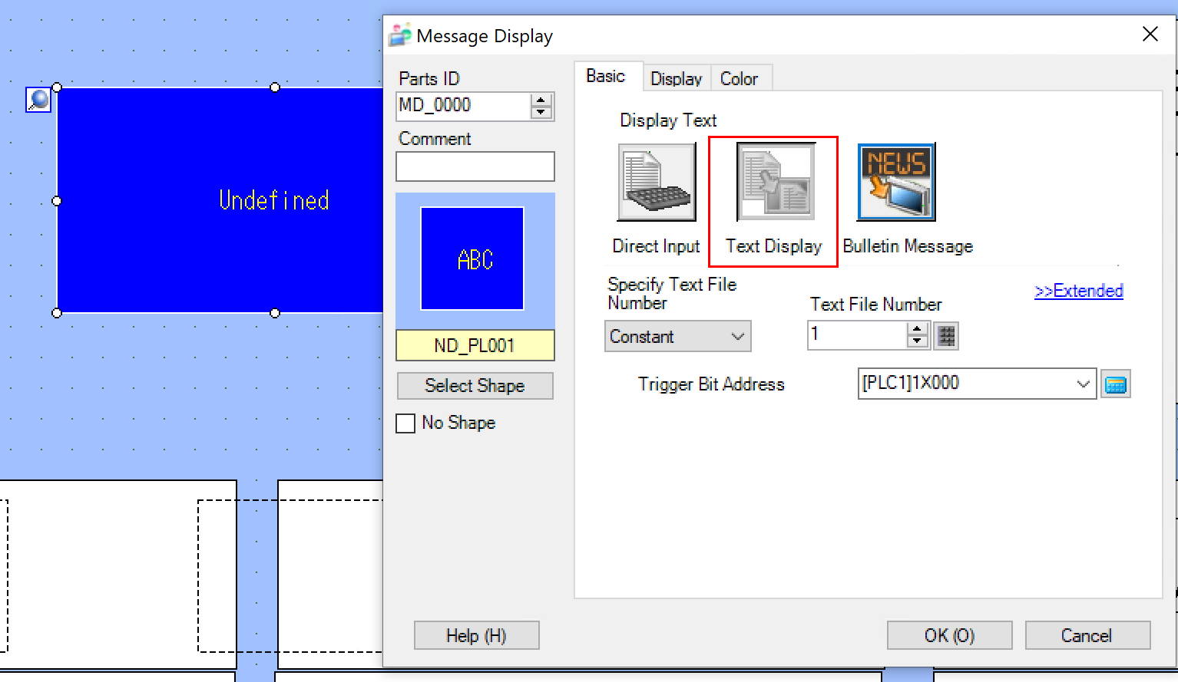Click the ND_PL001 shape name label

(475, 345)
